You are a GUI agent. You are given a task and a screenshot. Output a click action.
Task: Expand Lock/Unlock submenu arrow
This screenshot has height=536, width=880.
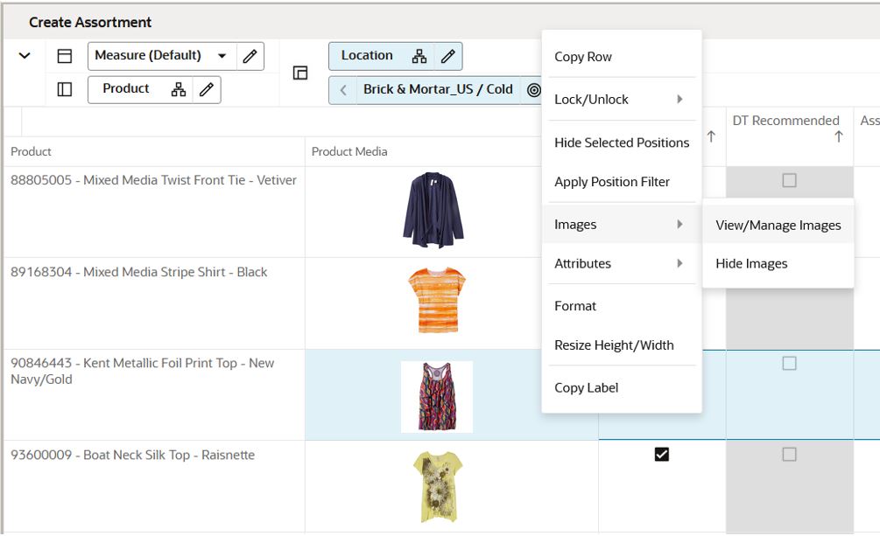coord(679,99)
